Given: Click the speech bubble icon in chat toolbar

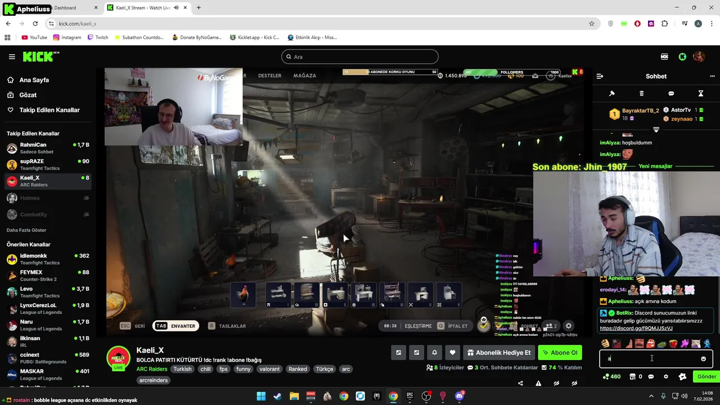Looking at the screenshot, I should click(x=671, y=93).
